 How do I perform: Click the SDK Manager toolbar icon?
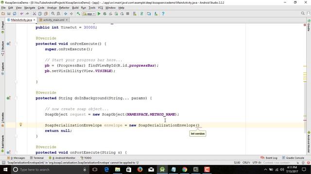click(x=156, y=14)
